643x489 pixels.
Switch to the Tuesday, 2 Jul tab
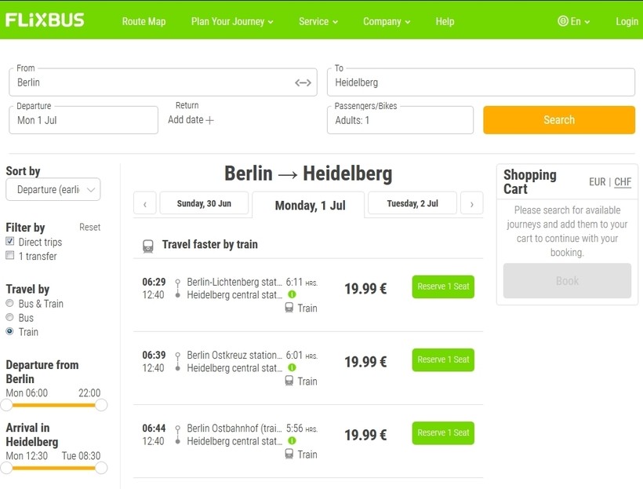pos(412,203)
